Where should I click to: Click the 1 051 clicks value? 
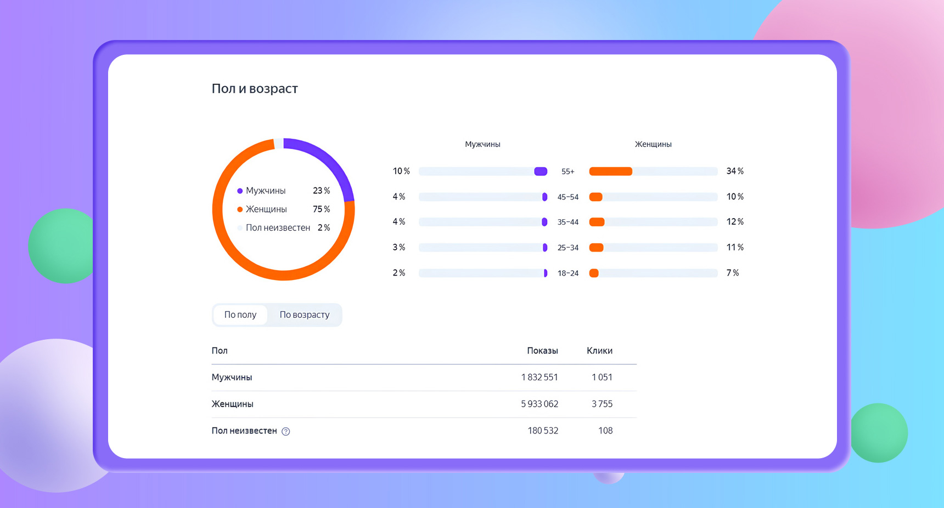602,378
